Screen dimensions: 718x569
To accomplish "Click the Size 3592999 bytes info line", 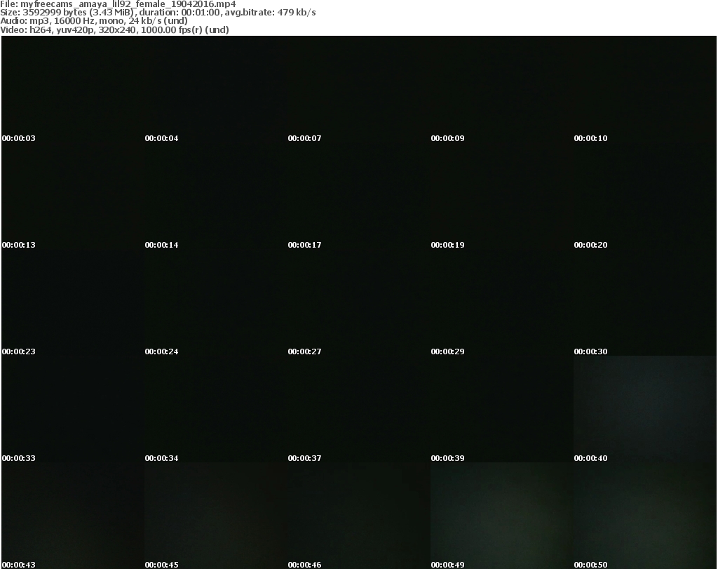I will (x=158, y=13).
